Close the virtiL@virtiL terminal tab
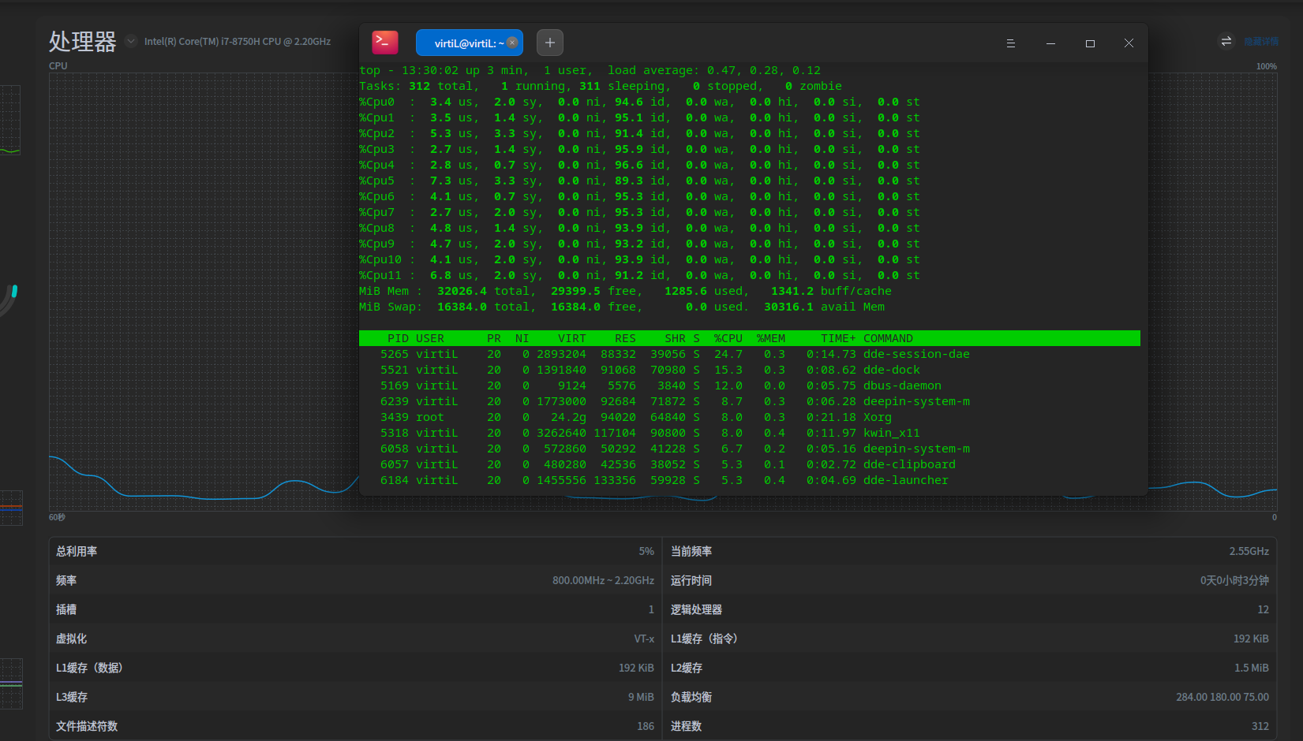This screenshot has width=1303, height=741. point(512,43)
